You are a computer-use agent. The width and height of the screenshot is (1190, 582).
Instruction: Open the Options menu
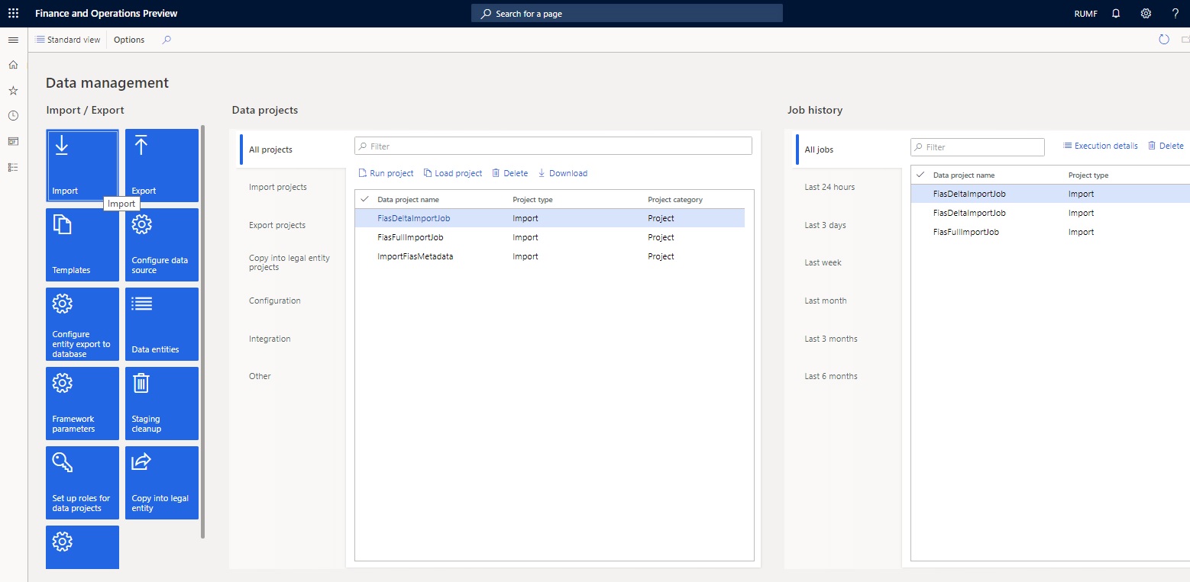click(x=129, y=40)
